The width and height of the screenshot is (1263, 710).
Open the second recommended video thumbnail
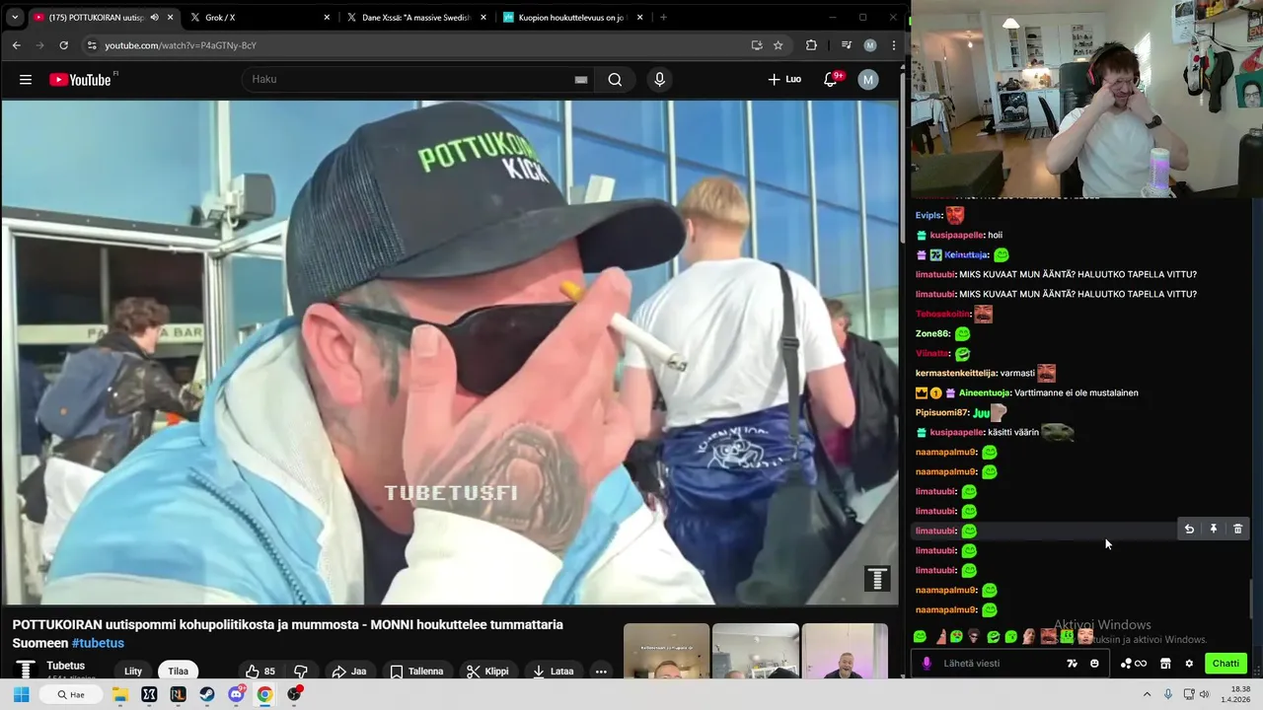tap(755, 651)
